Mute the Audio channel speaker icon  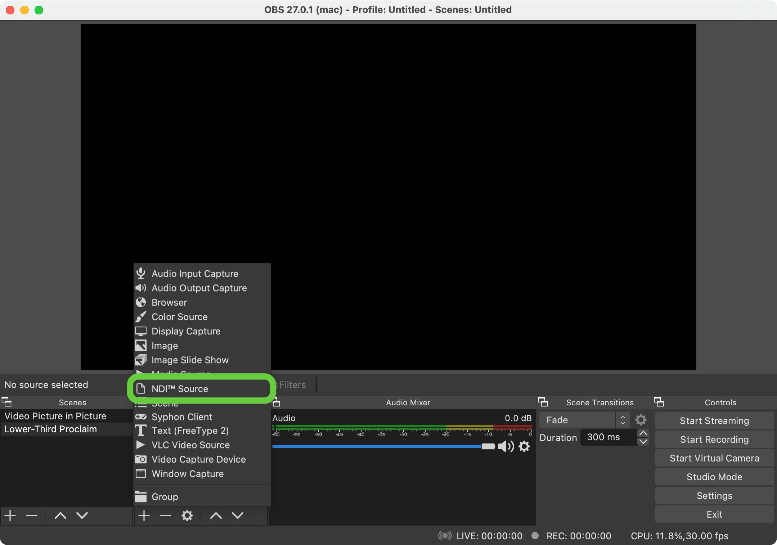click(506, 446)
